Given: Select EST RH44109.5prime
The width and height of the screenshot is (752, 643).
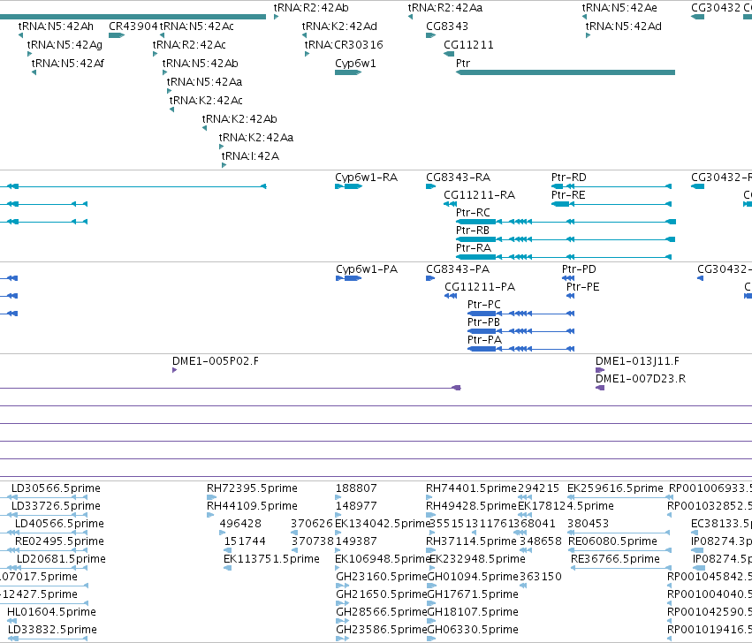Looking at the screenshot, I should pyautogui.click(x=252, y=506).
